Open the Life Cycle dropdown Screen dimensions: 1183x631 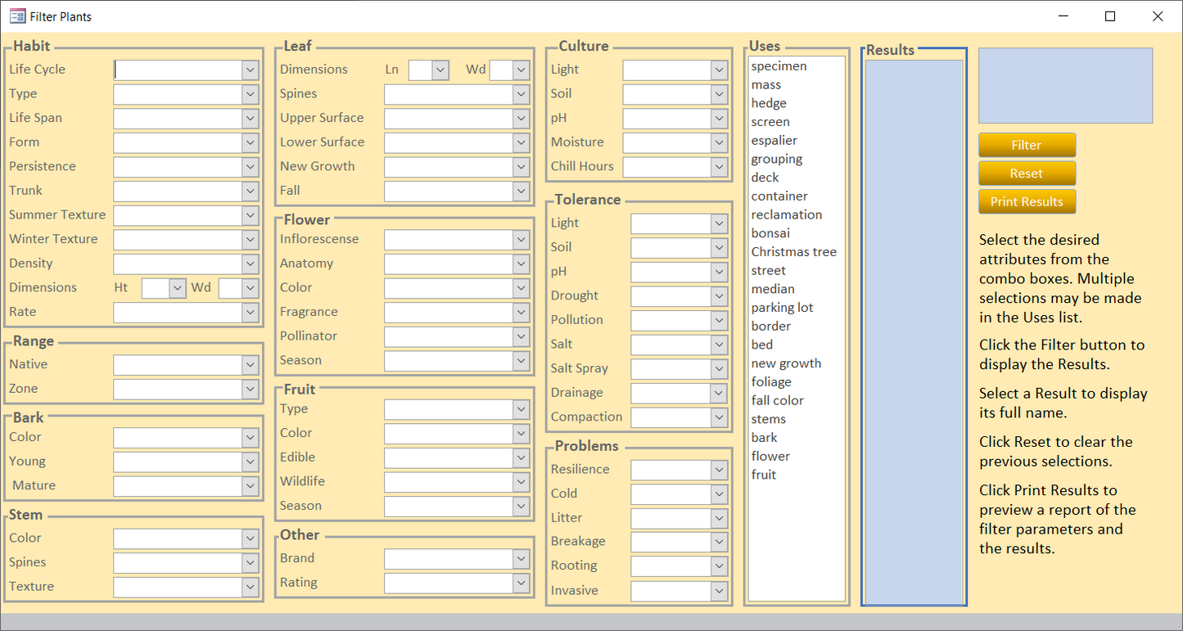[251, 70]
